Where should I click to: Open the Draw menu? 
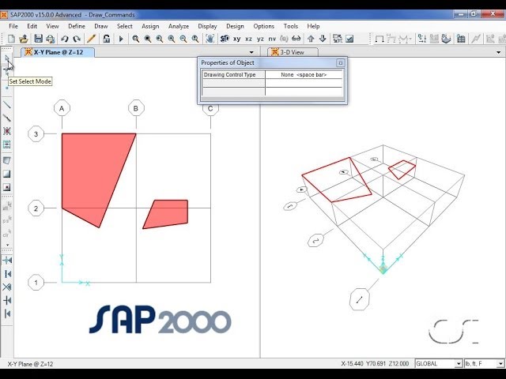pos(101,26)
